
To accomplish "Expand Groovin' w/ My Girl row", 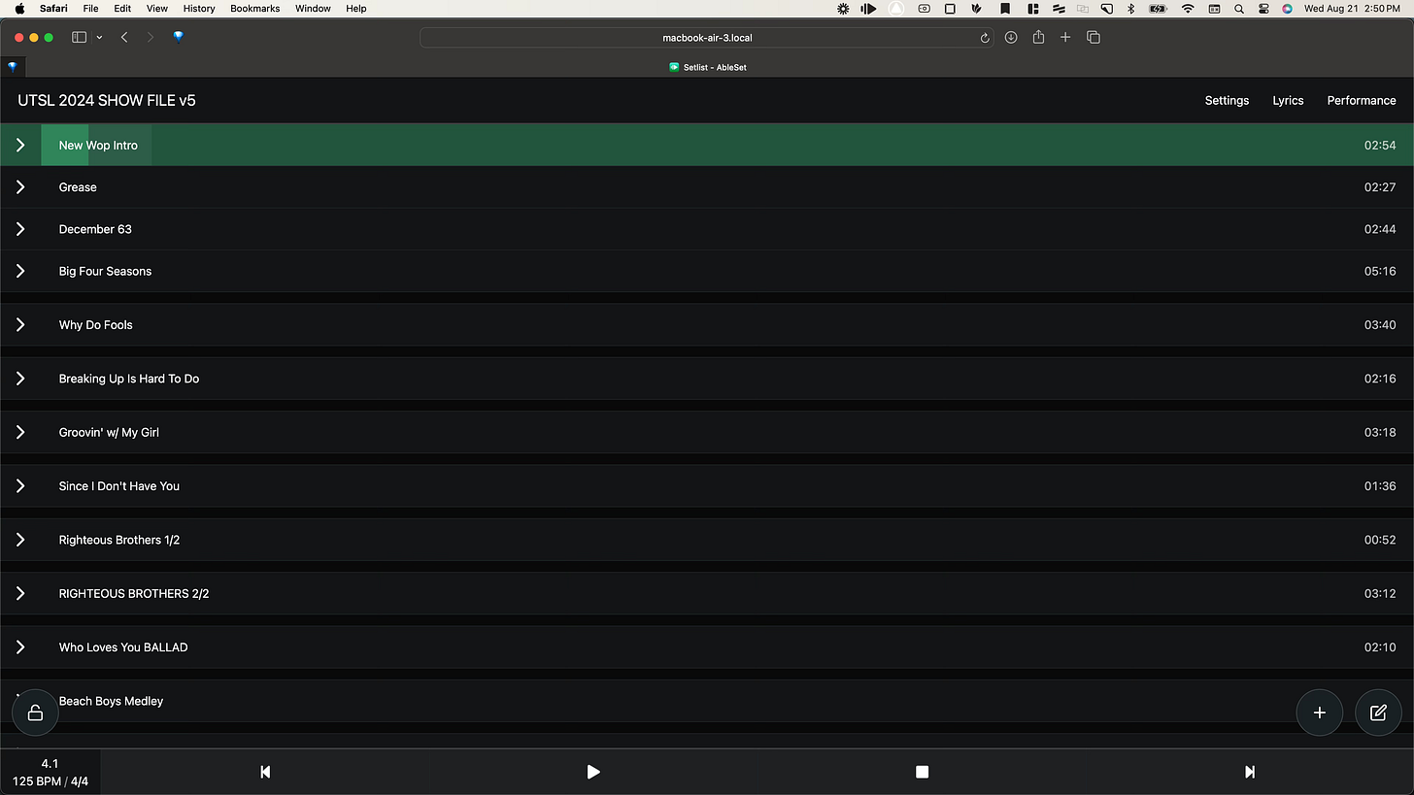I will 20,432.
